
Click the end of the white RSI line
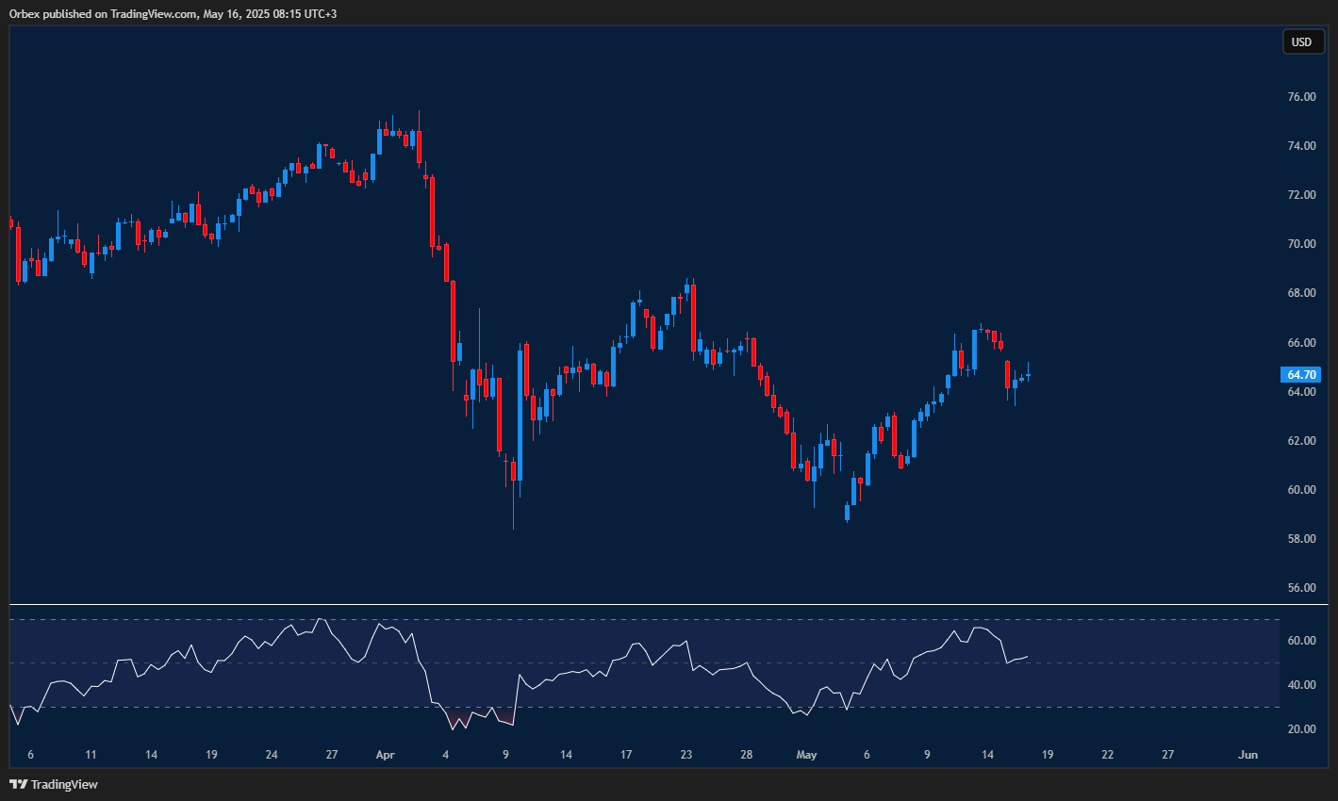tap(1027, 657)
